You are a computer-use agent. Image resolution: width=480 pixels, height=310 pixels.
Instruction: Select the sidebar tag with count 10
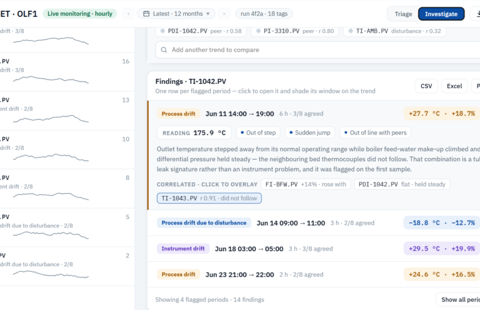[x=67, y=150]
